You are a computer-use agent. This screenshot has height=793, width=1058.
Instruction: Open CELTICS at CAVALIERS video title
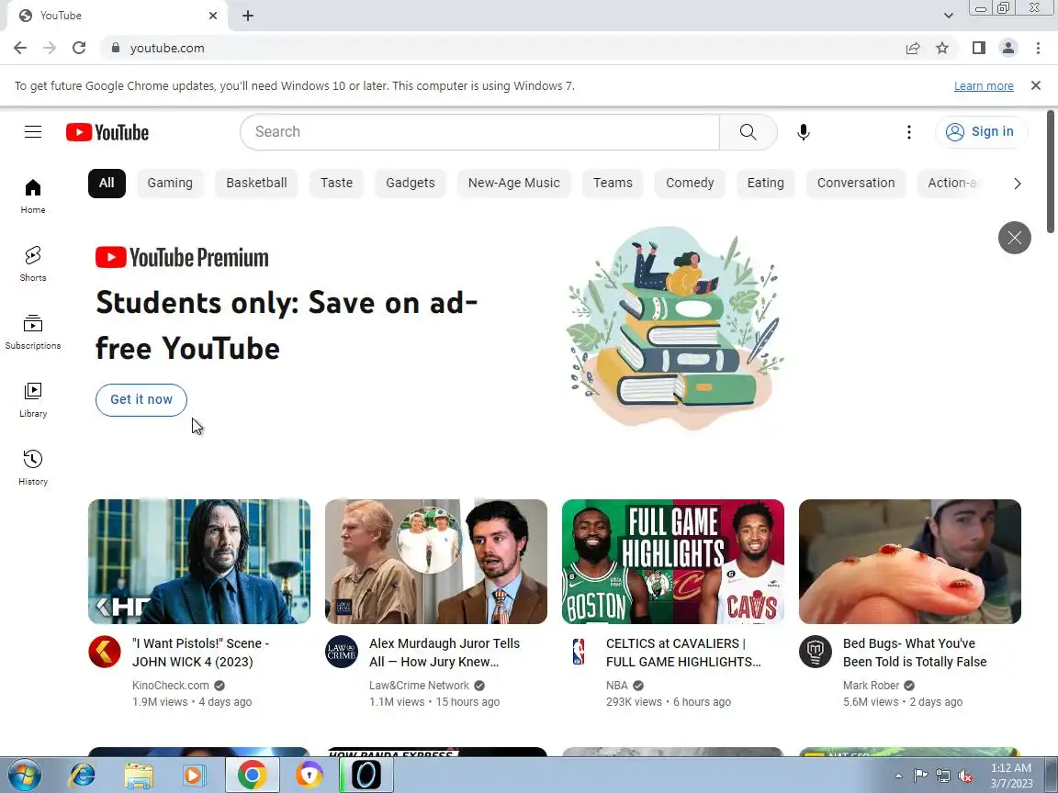point(683,653)
